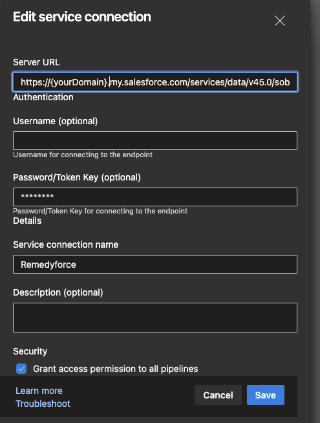Click the Service connection name label
Image resolution: width=320 pixels, height=423 pixels.
(65, 244)
